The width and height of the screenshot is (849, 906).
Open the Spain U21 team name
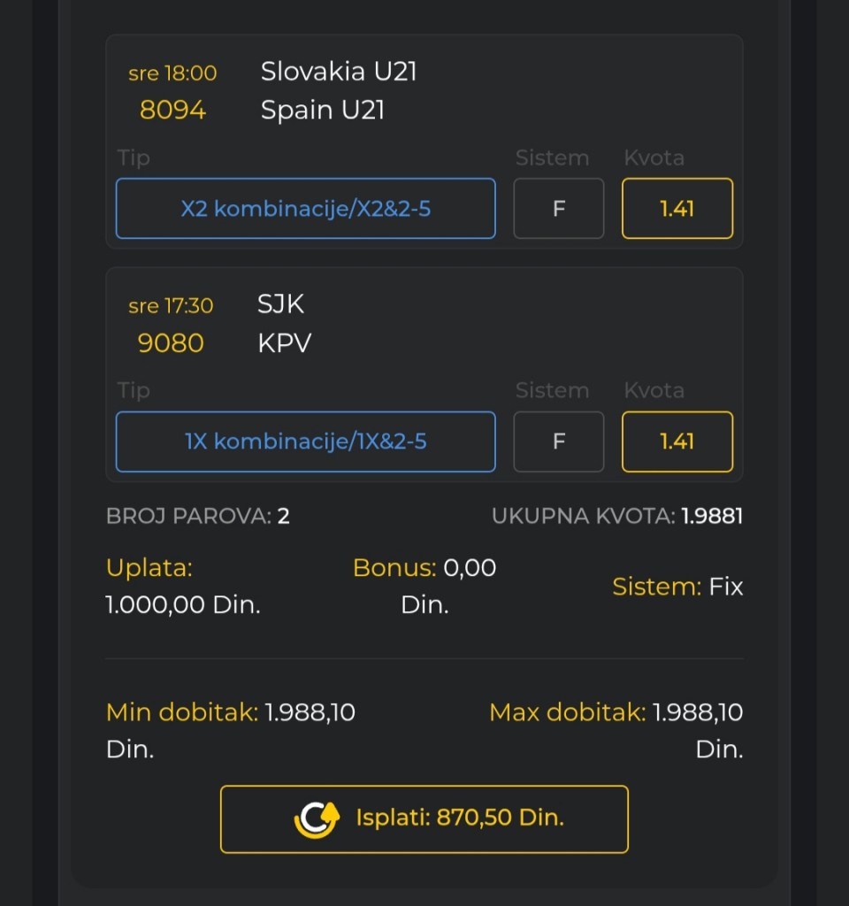322,110
